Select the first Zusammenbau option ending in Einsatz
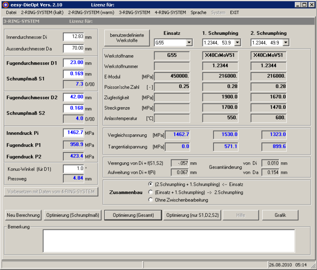The image size is (317, 270). [151, 184]
